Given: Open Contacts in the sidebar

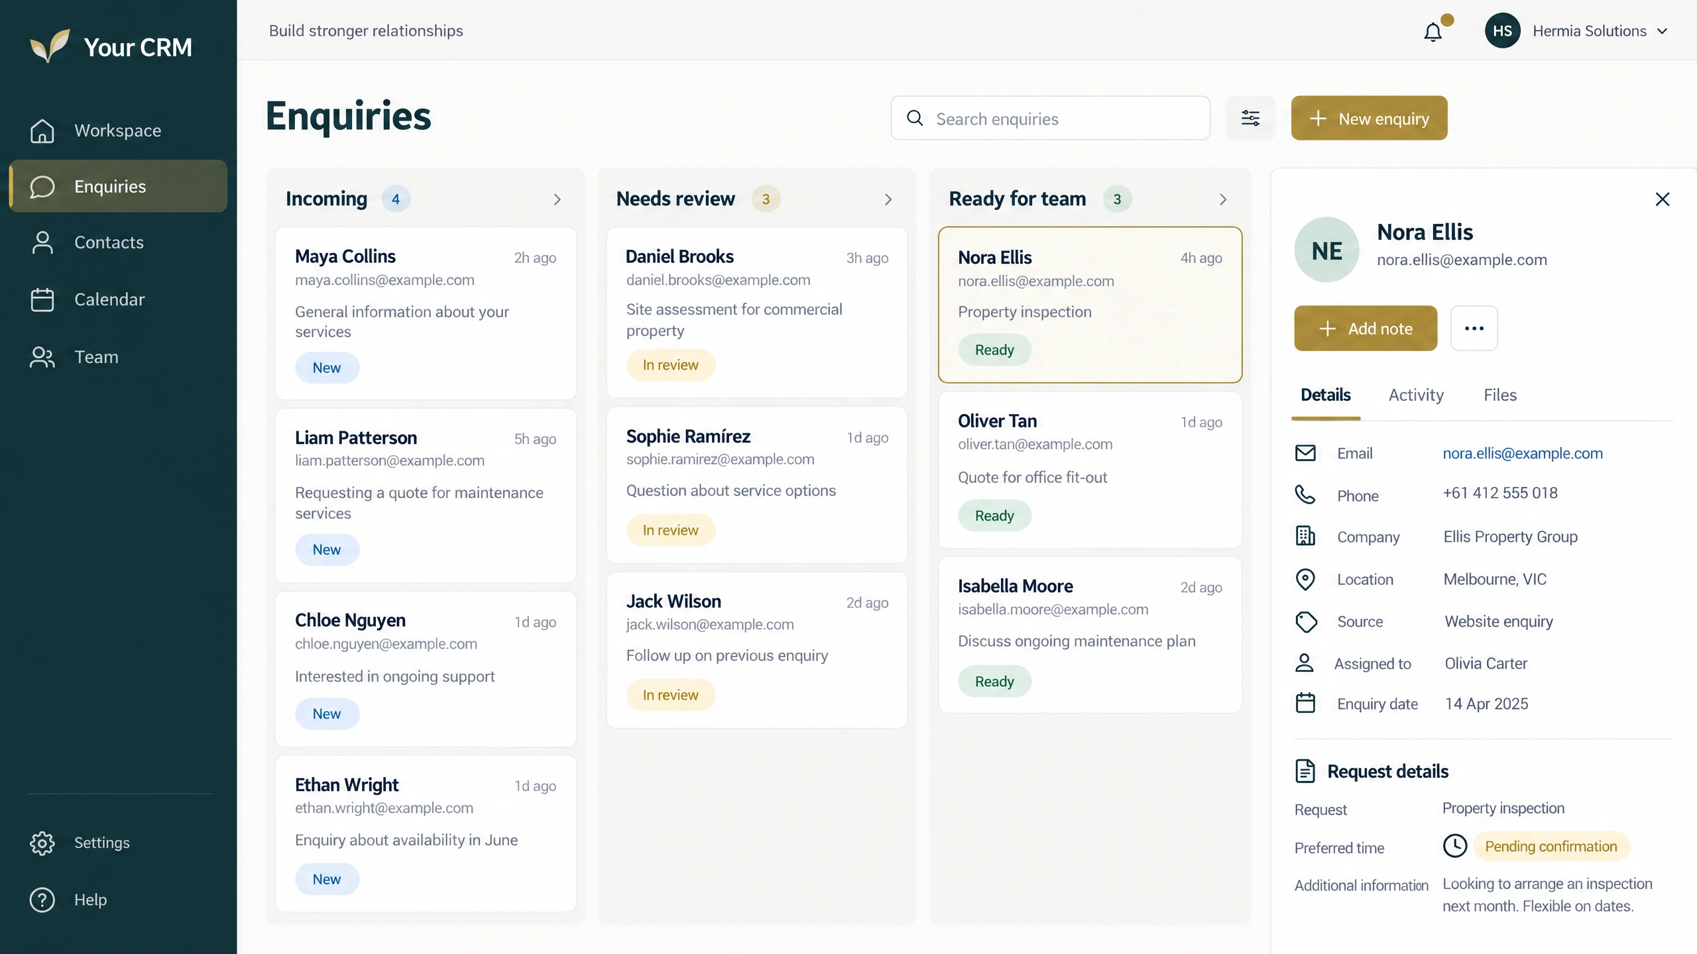Looking at the screenshot, I should (118, 242).
